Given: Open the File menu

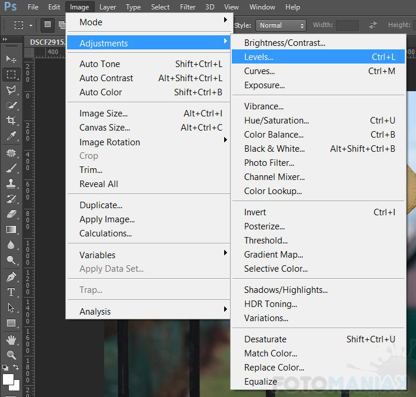Looking at the screenshot, I should (x=33, y=7).
